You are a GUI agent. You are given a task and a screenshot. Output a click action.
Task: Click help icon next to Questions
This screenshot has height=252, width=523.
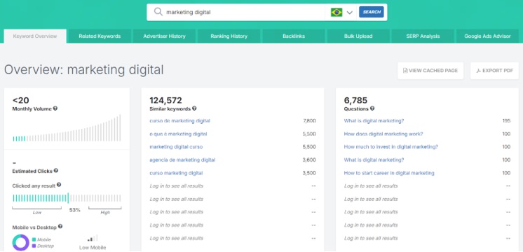click(372, 108)
